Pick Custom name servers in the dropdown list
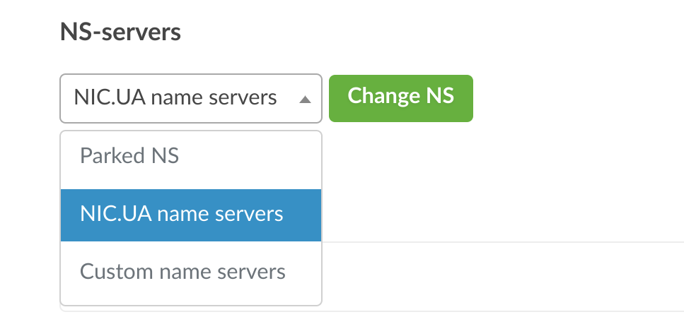The image size is (684, 336). [x=191, y=272]
